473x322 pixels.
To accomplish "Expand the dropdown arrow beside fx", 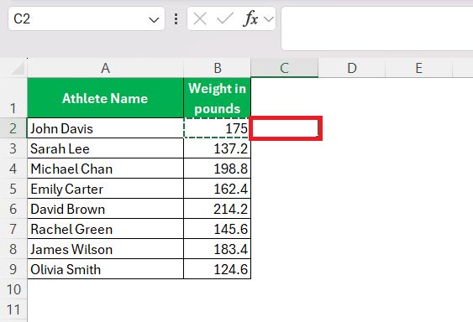I will [x=269, y=19].
